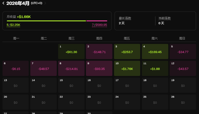
Task: Click the 周四 column header
Action: click(99, 38)
